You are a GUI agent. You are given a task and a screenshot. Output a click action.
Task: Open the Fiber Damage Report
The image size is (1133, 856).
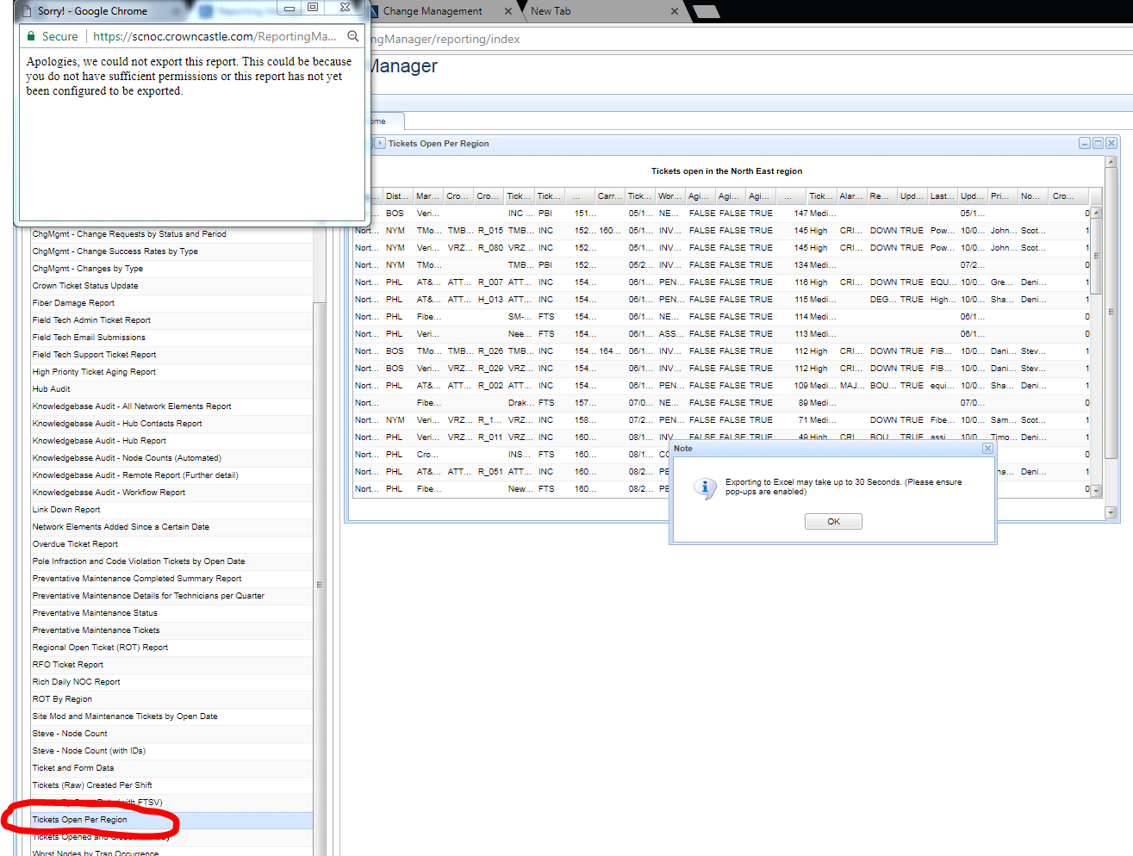73,303
